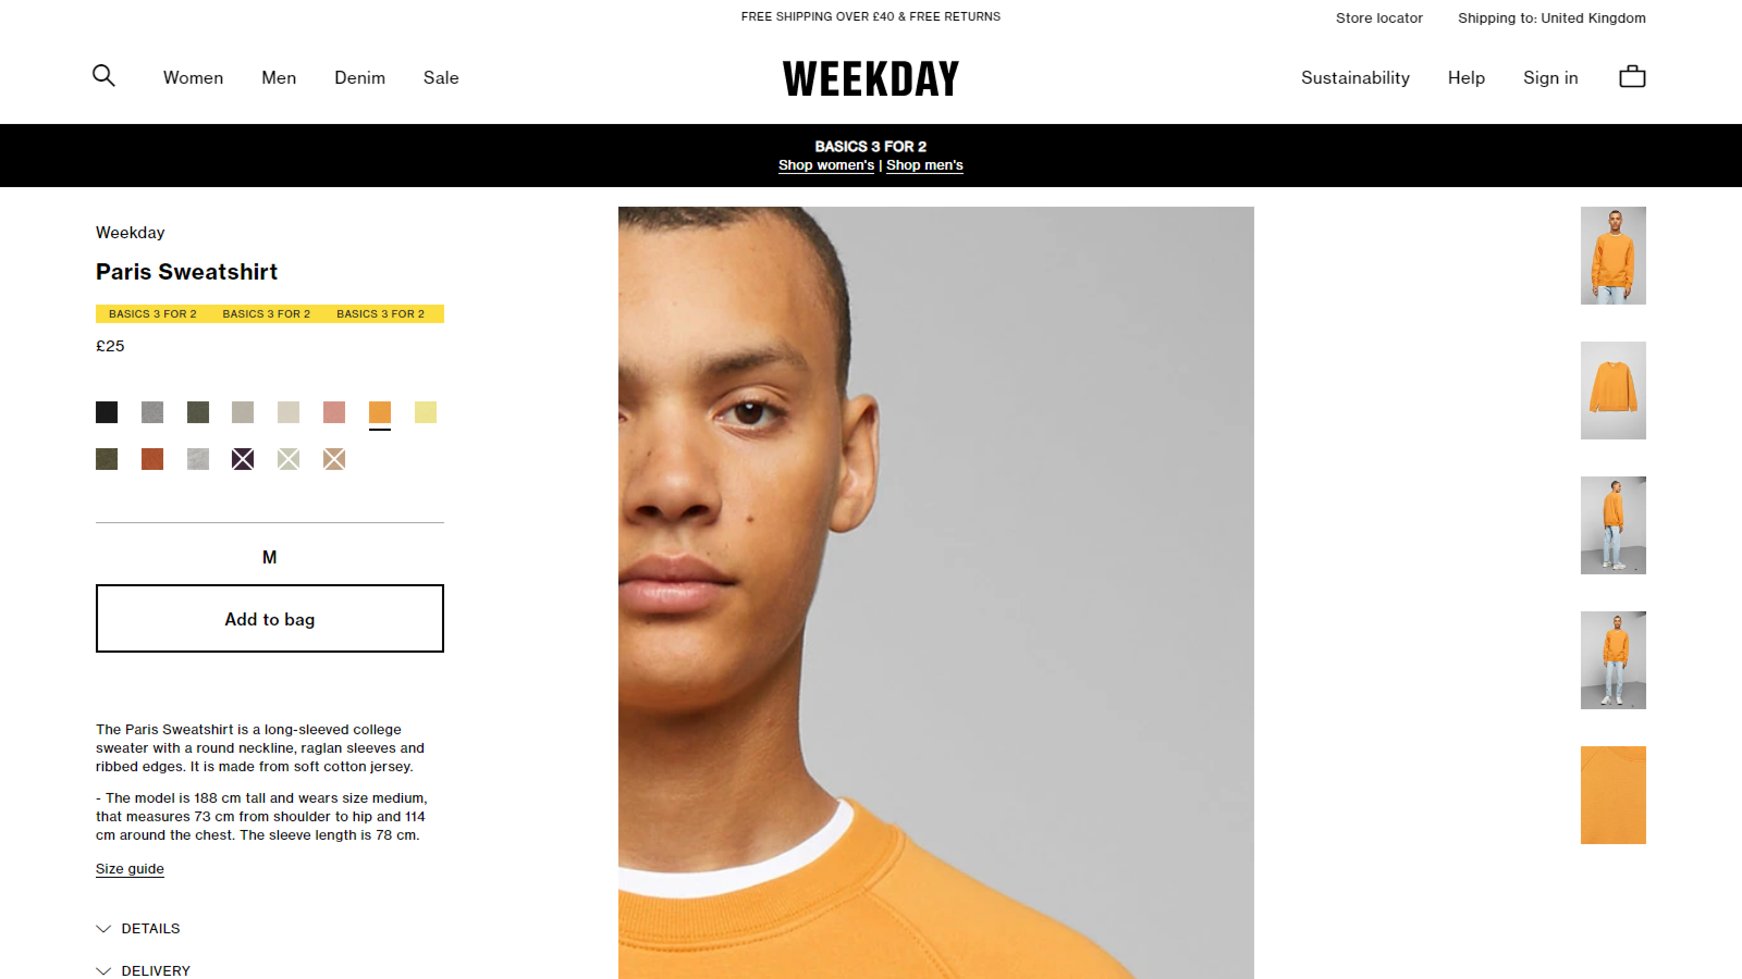
Task: Click the Add to bag button
Action: (x=270, y=618)
